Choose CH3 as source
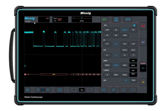 coord(124,44)
